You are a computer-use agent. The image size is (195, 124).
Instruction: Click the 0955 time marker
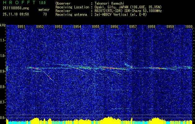click(96, 26)
